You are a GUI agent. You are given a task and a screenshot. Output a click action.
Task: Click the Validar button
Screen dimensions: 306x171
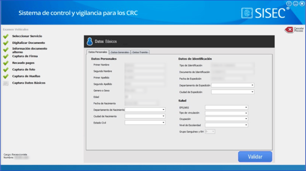click(x=255, y=156)
